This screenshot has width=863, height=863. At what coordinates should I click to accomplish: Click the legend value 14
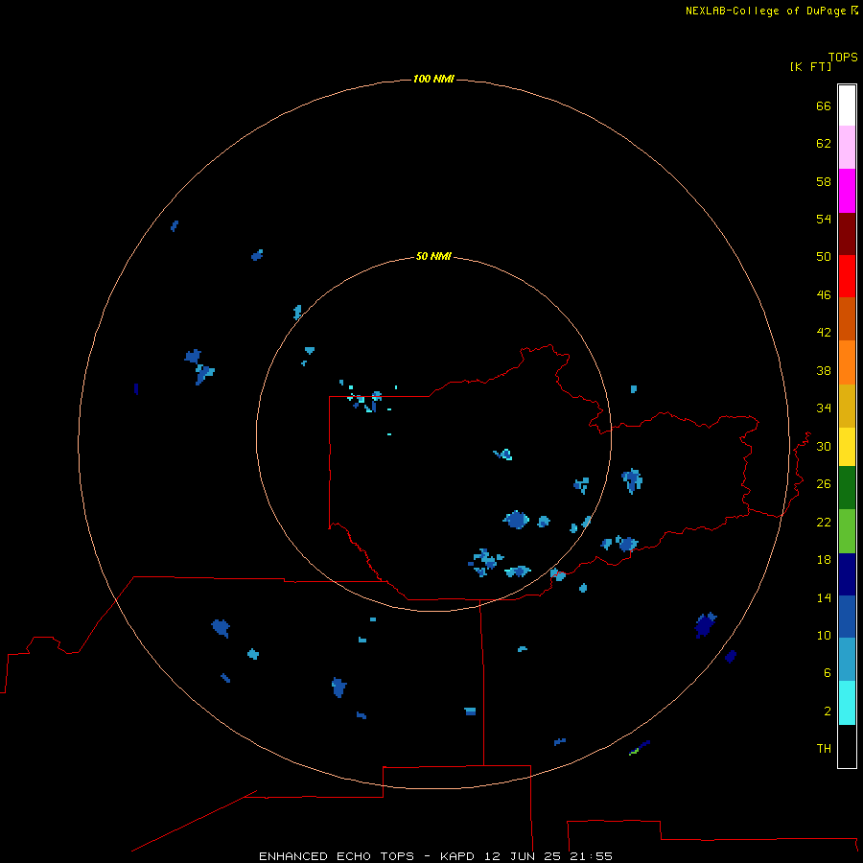click(x=824, y=597)
